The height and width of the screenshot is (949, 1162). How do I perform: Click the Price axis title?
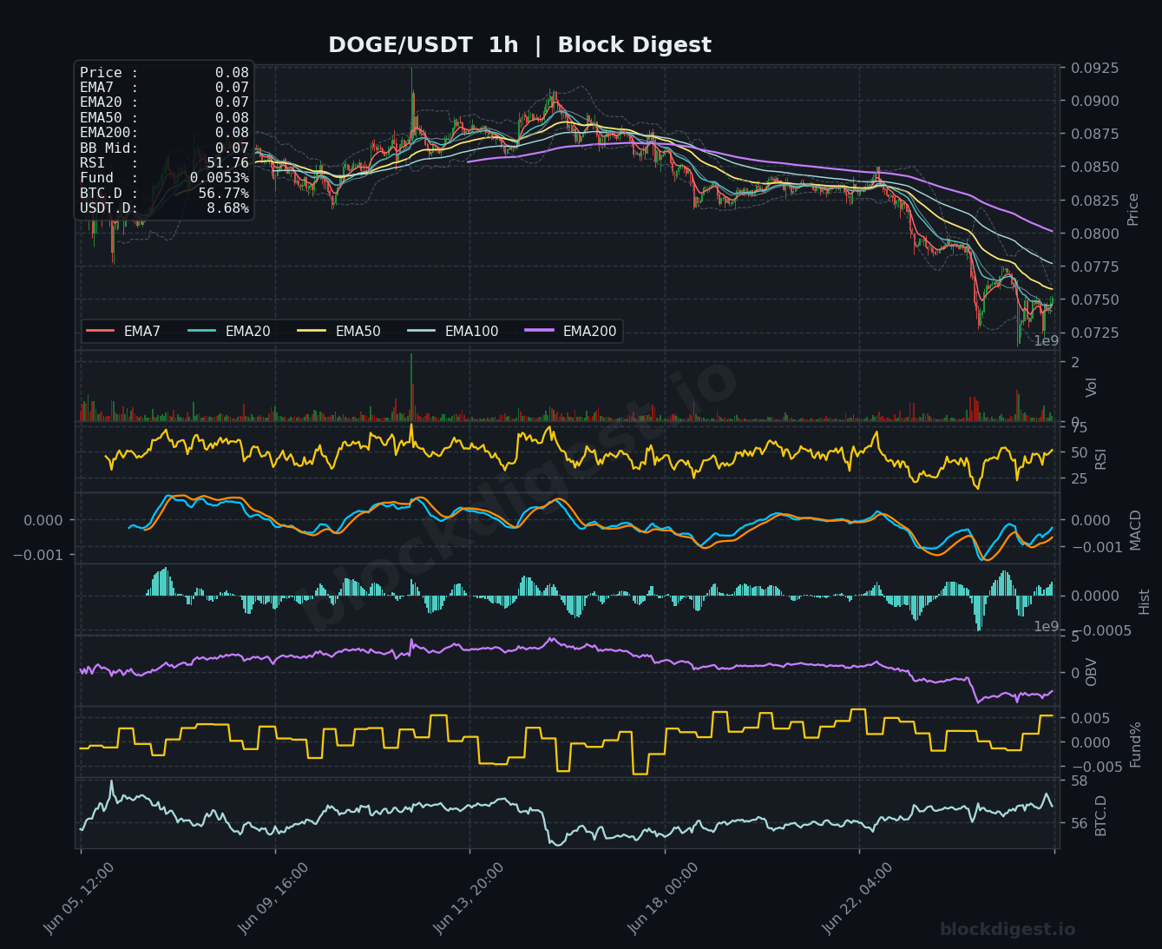click(1132, 209)
